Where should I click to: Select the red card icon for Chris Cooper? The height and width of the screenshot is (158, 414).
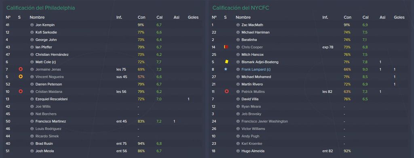coord(226,47)
